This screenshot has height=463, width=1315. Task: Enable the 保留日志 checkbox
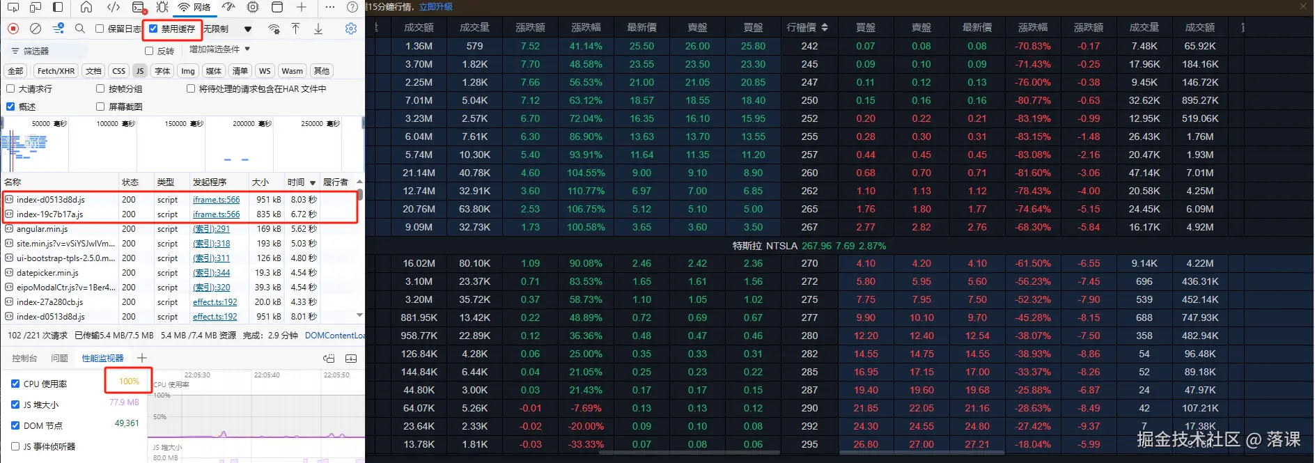point(100,29)
